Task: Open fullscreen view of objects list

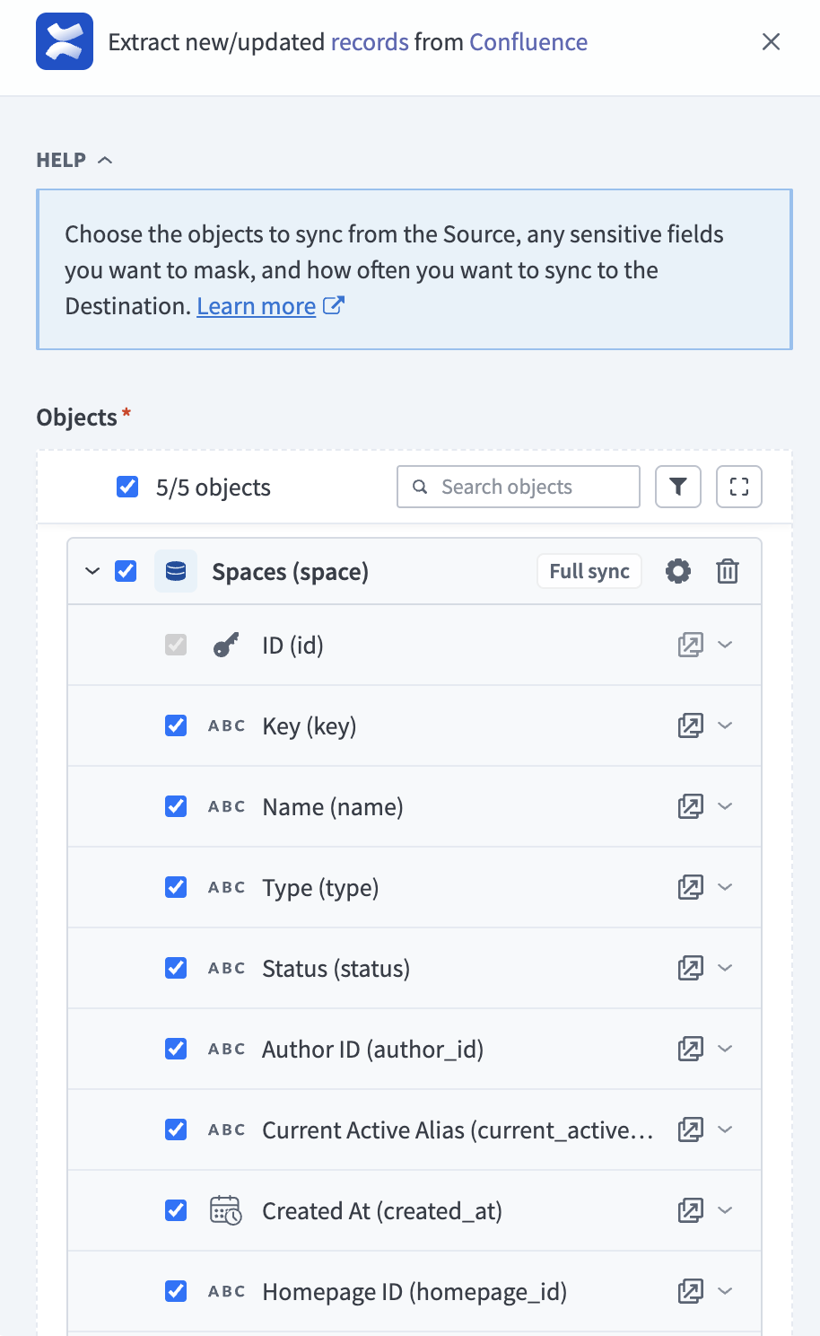Action: coord(739,487)
